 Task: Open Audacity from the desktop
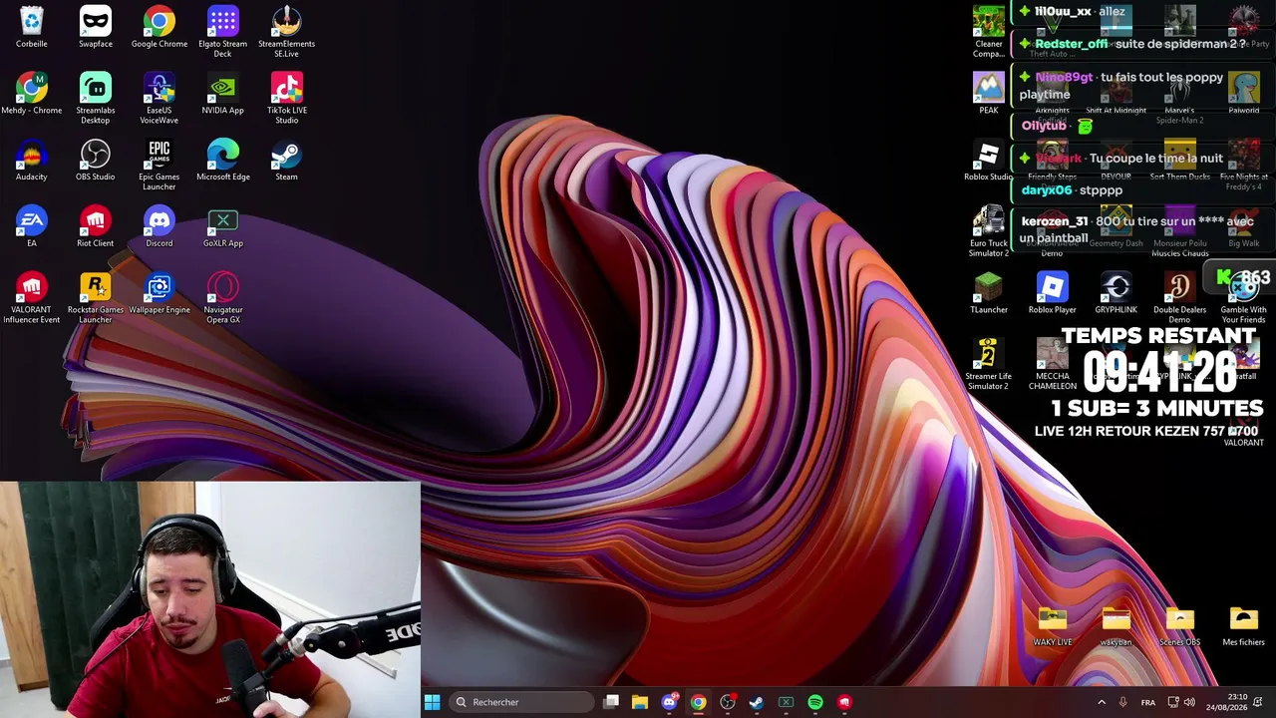tap(32, 161)
